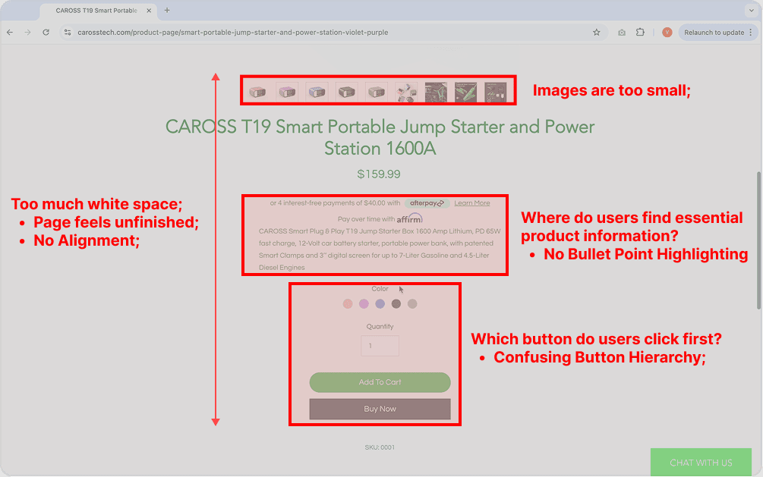Choose the blue color swatch
The height and width of the screenshot is (477, 763).
click(x=380, y=304)
